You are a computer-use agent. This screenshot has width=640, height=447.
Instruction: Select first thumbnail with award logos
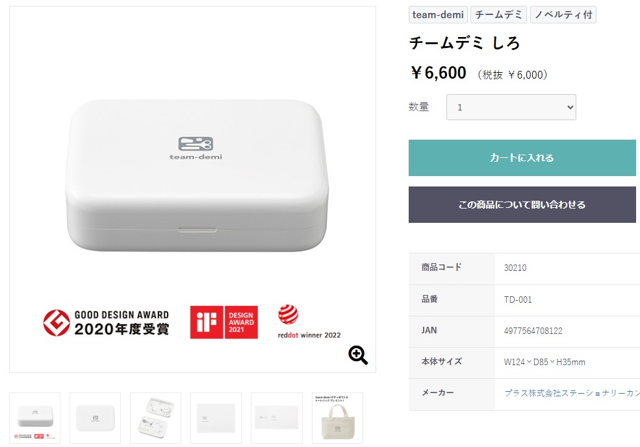point(35,418)
